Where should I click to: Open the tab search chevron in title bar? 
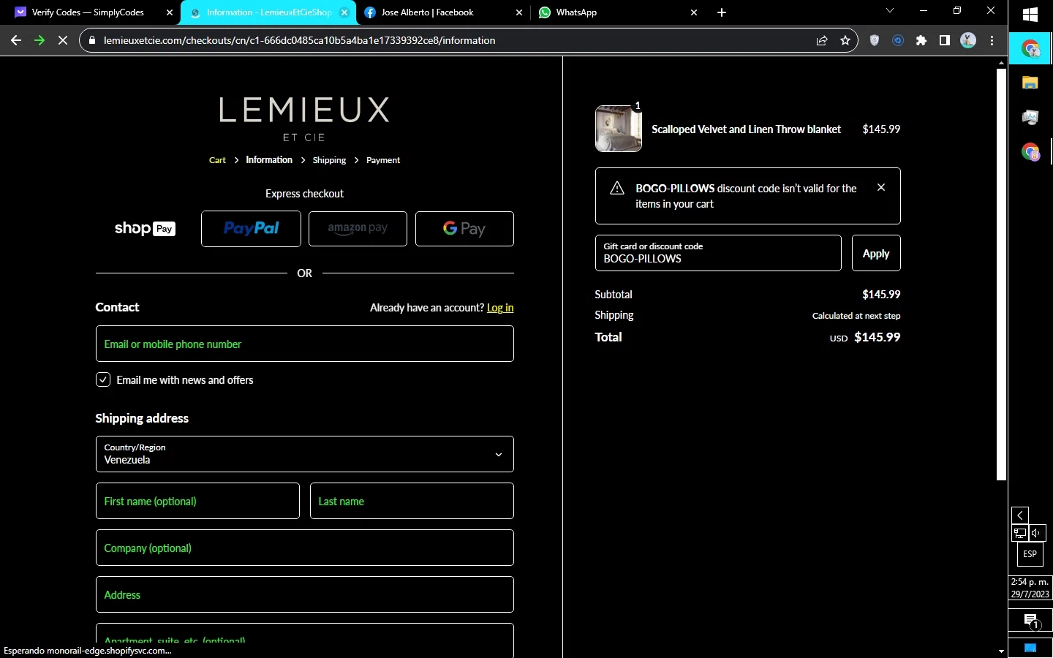point(890,11)
